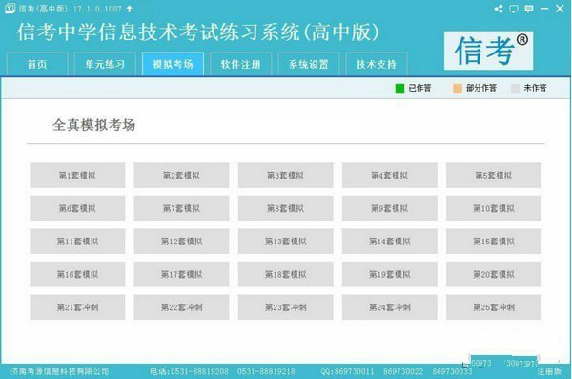Choose 第4套模拟 exam

tap(390, 176)
